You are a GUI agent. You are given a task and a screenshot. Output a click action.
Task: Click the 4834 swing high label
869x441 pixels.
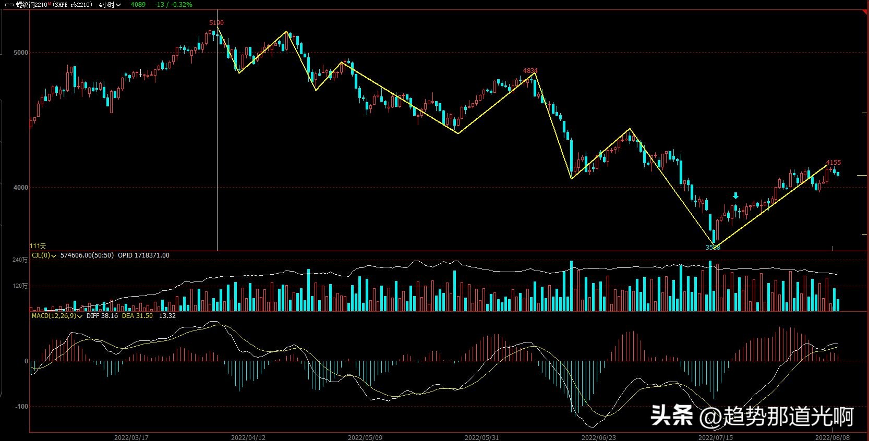pyautogui.click(x=530, y=70)
